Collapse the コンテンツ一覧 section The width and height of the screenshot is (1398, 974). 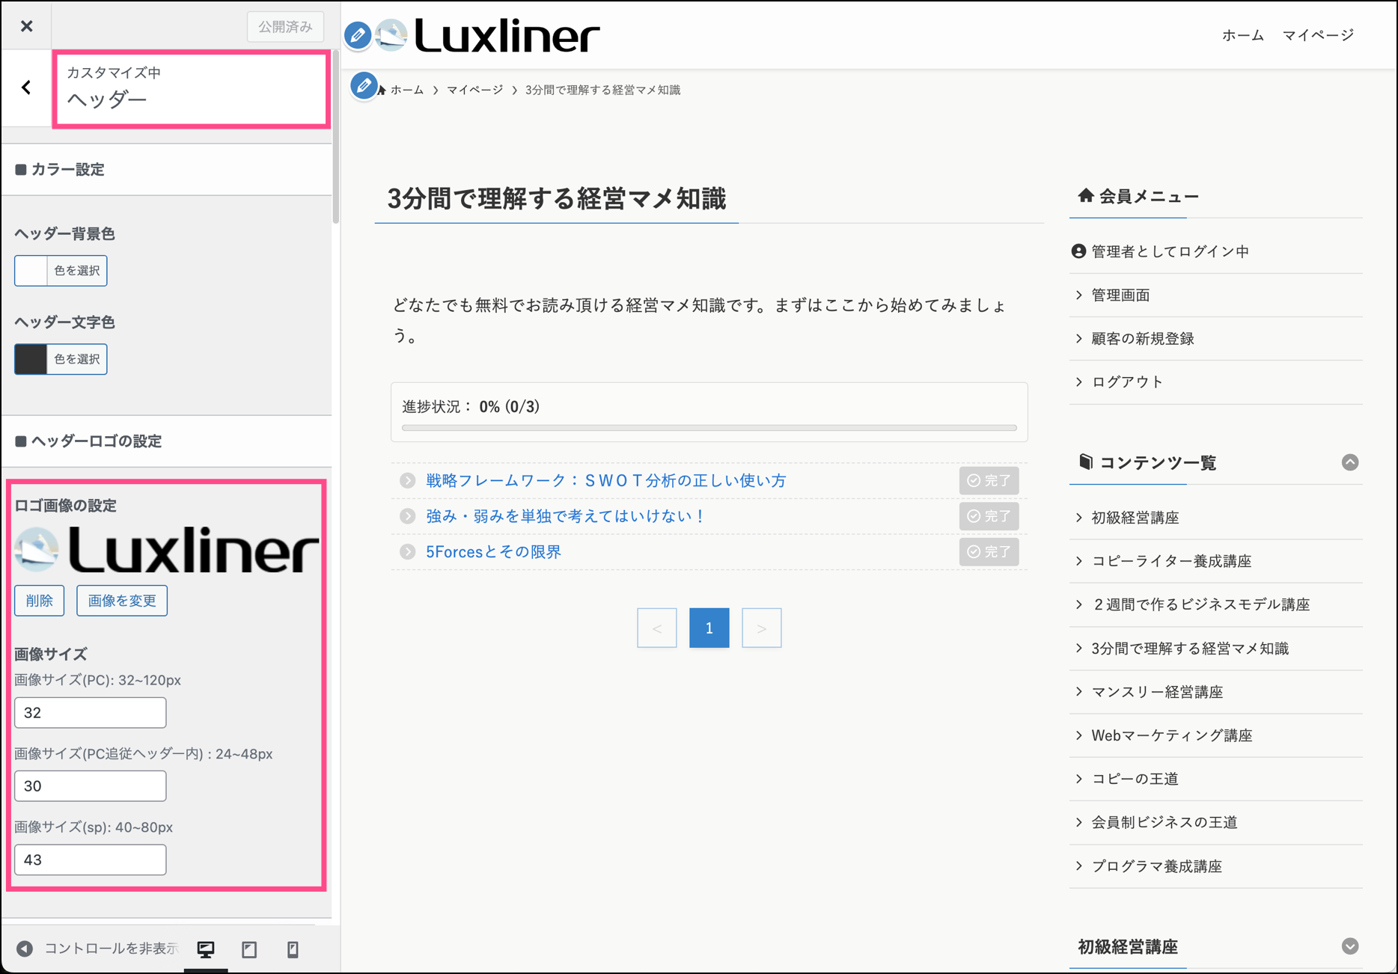pos(1349,462)
